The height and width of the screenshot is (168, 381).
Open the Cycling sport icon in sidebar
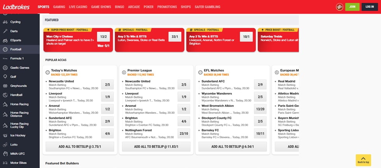coord(5,22)
